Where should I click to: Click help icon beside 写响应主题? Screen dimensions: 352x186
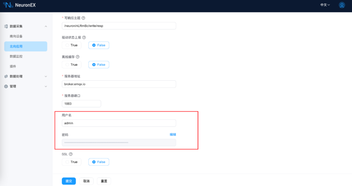[x=83, y=18]
